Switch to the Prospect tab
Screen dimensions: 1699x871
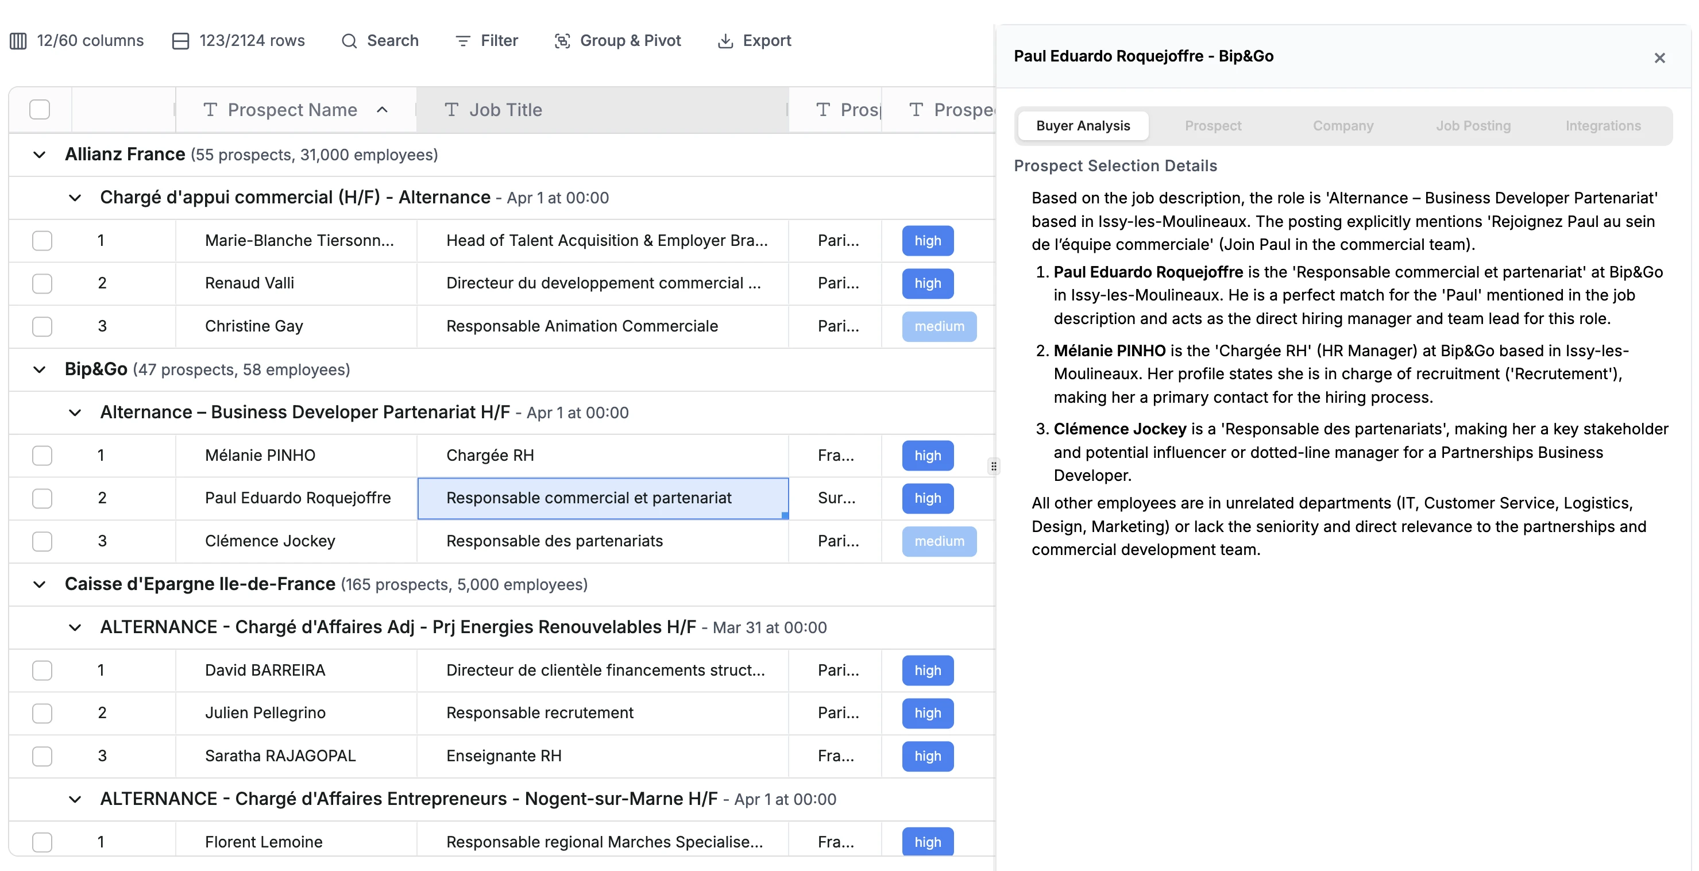1213,125
